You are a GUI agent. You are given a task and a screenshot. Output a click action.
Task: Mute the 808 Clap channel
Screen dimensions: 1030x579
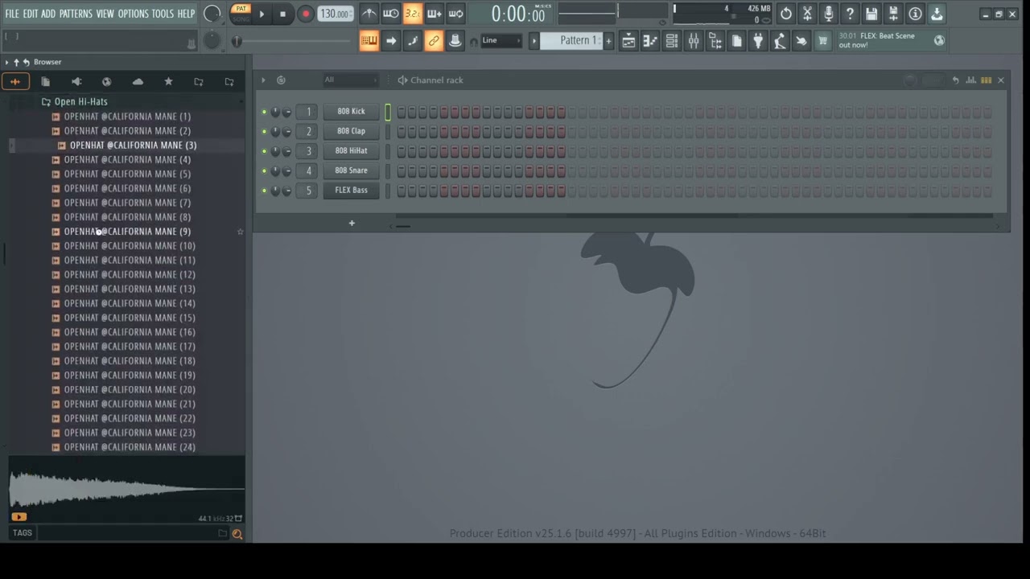264,131
